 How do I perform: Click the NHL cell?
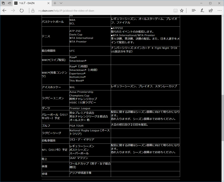(90, 87)
